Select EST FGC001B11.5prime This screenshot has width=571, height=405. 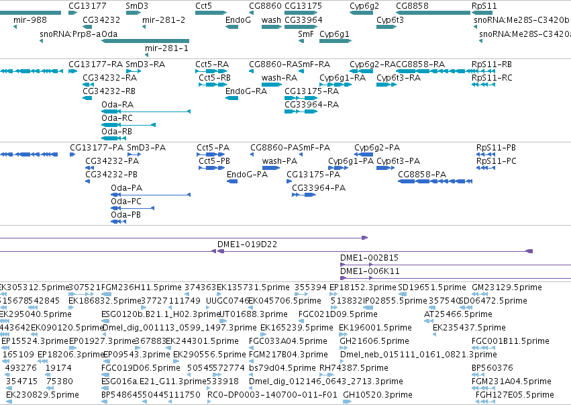click(x=511, y=342)
